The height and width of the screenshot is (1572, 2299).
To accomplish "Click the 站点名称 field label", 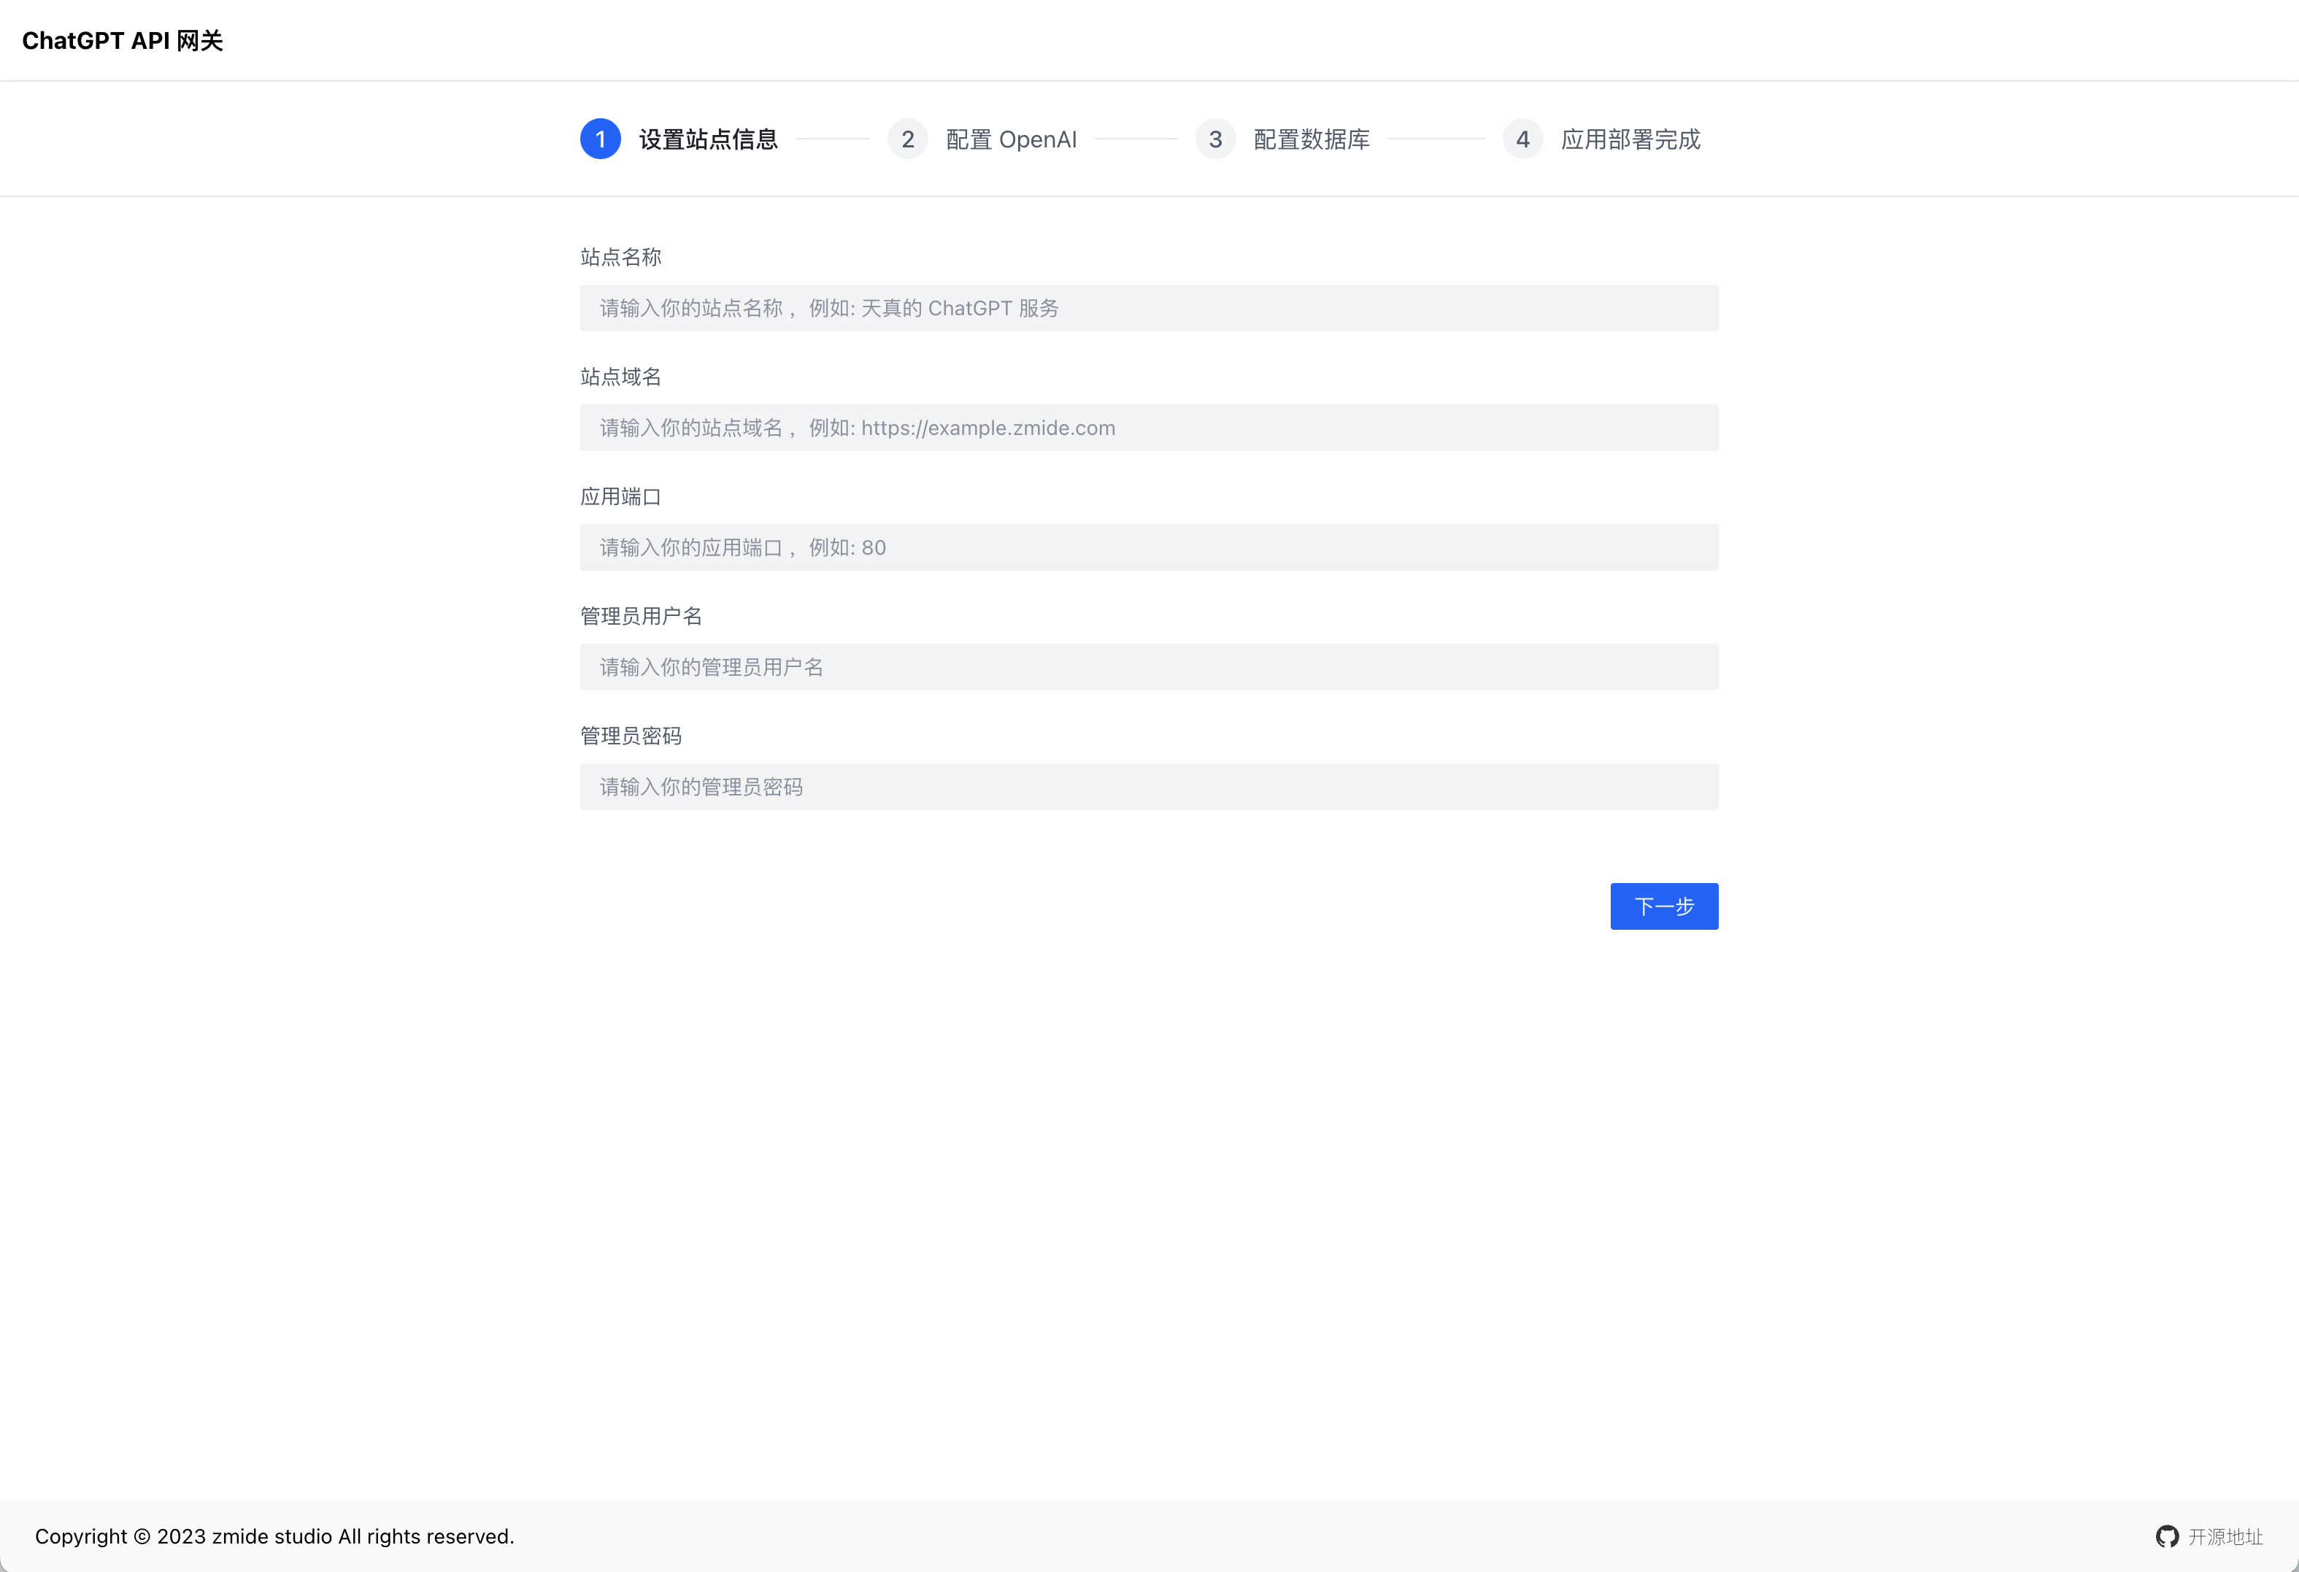I will [620, 257].
